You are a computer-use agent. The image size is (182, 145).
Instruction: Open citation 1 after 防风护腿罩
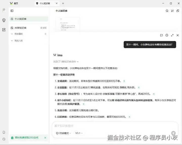click(83, 104)
